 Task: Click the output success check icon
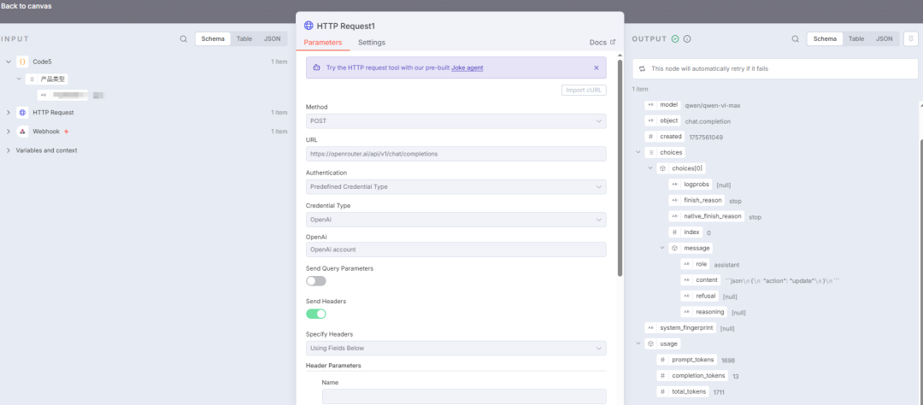[675, 38]
